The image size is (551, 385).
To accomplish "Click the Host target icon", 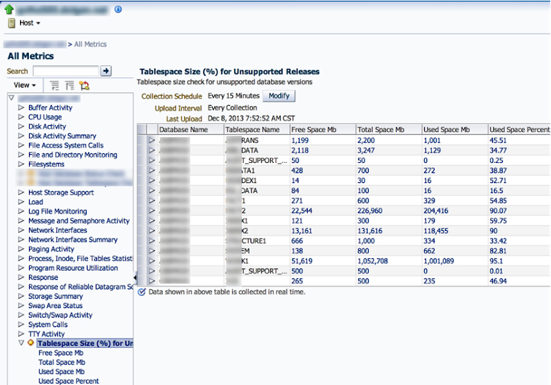I will (12, 23).
